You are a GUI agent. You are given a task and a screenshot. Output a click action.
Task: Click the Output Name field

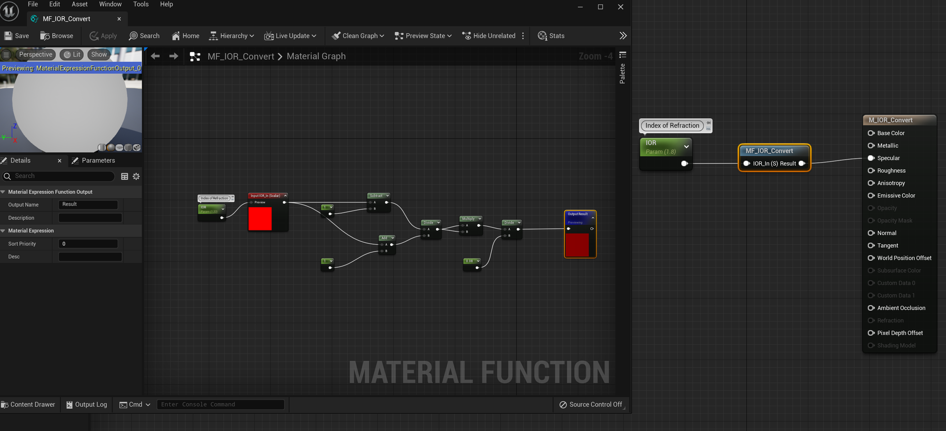tap(88, 204)
